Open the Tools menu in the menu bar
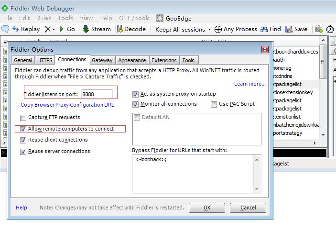Viewport: 336px width, 230px height. pyautogui.click(x=65, y=18)
